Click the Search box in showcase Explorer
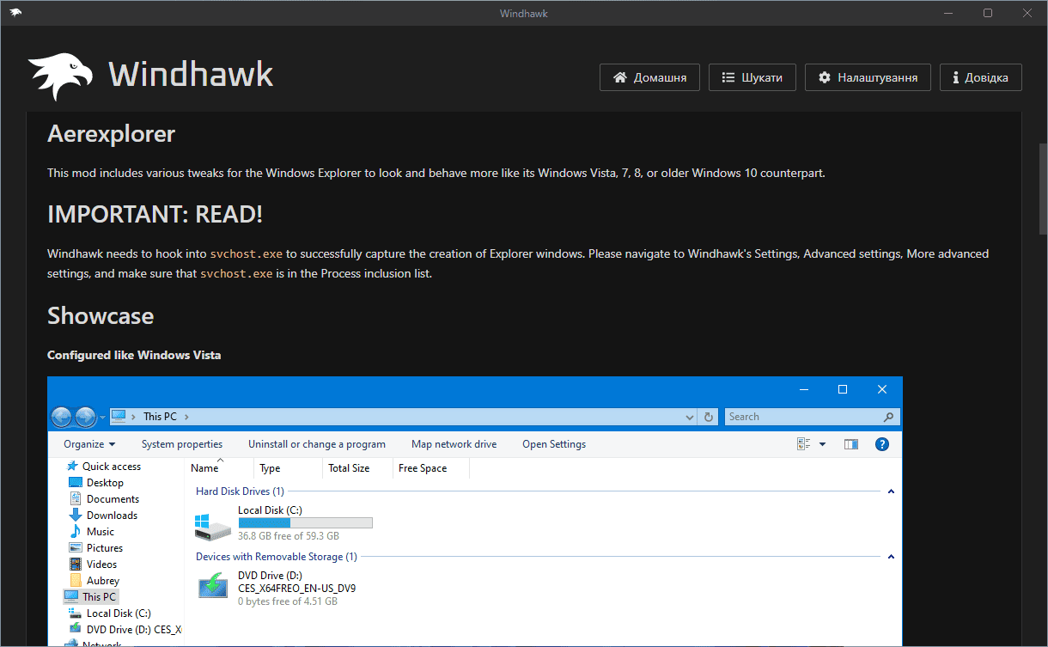The width and height of the screenshot is (1048, 647). (812, 417)
